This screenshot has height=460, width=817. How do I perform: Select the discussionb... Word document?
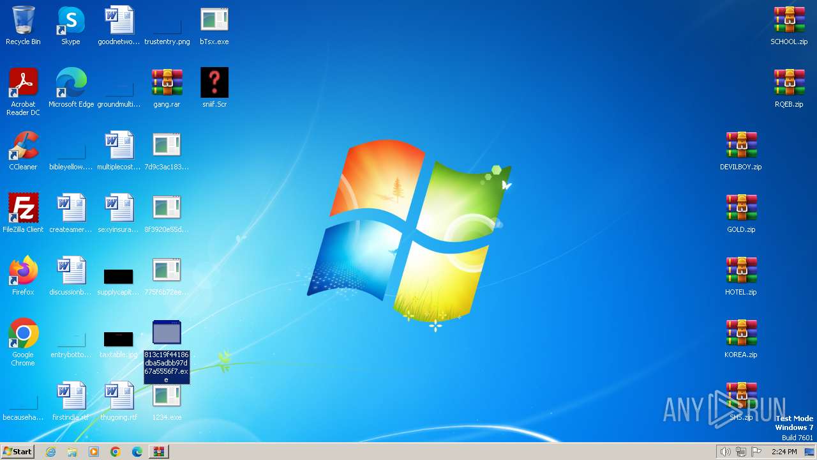point(71,271)
